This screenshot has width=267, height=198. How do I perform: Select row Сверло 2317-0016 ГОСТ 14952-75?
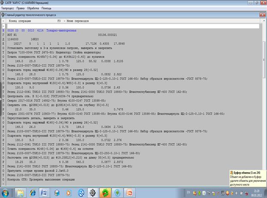[57, 101]
